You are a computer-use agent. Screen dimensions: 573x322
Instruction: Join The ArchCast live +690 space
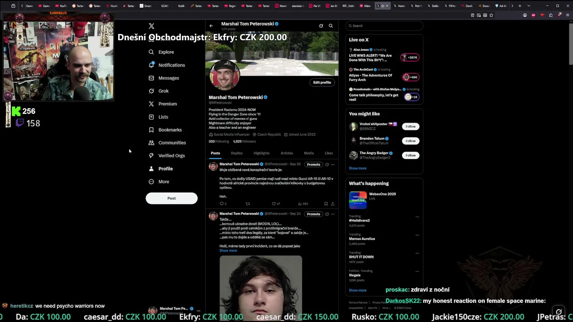(x=410, y=77)
